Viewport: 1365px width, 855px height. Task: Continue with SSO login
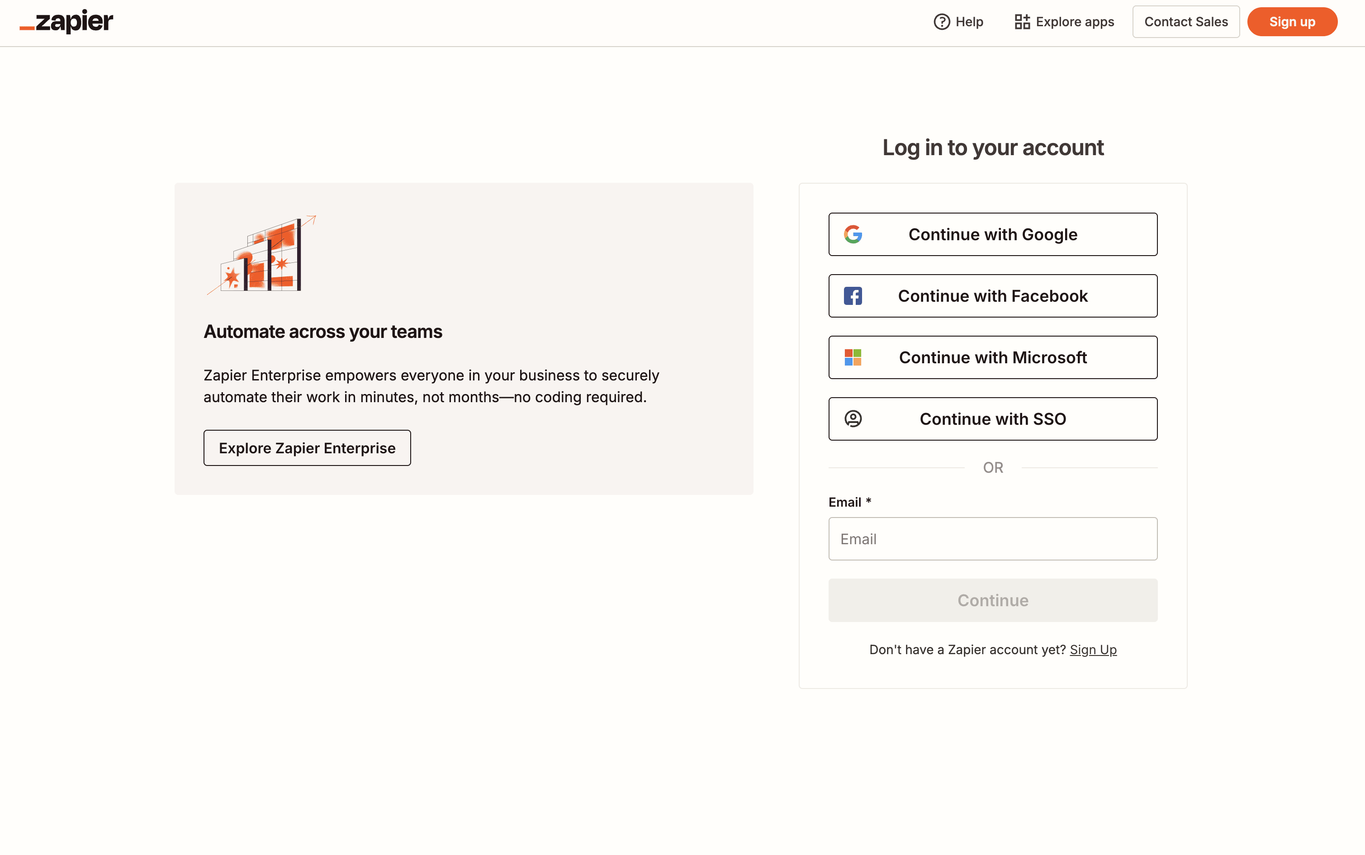[992, 419]
